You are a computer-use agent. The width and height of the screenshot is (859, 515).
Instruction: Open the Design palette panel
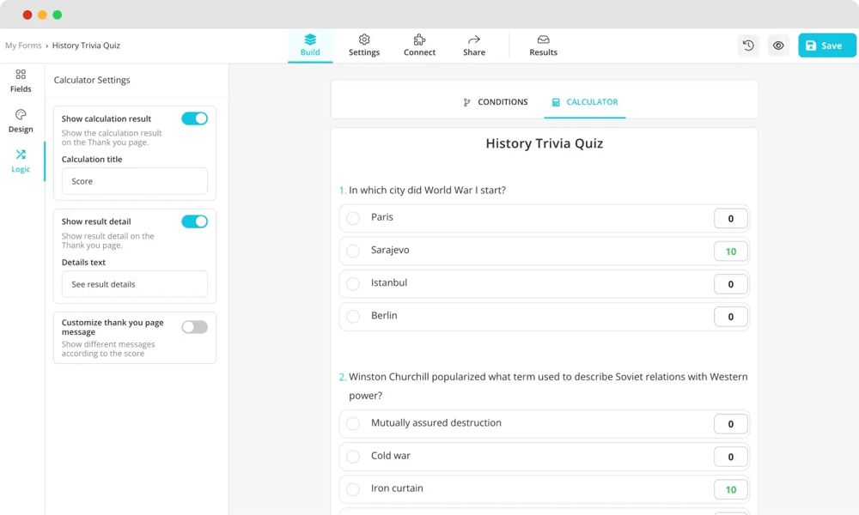tap(21, 121)
